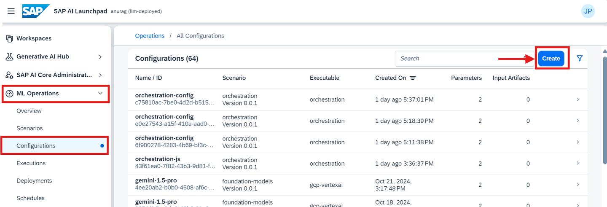Click the page vertical scrollbar
This screenshot has height=207, width=607.
(x=604, y=110)
